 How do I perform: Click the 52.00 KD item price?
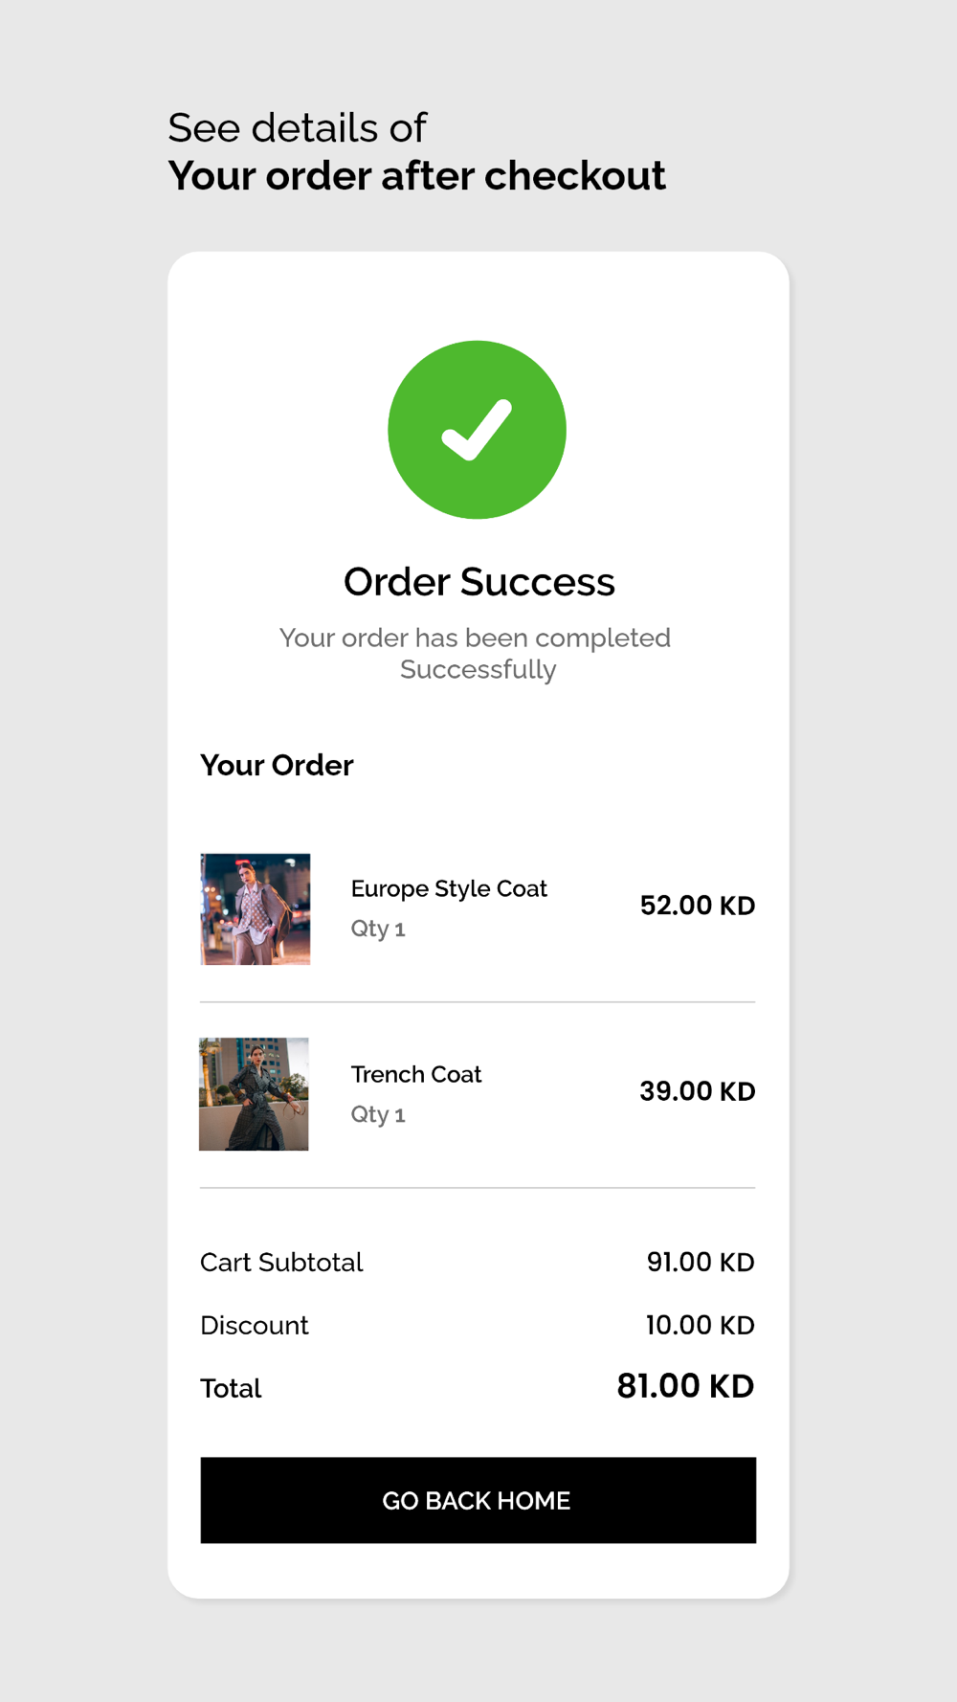coord(698,906)
